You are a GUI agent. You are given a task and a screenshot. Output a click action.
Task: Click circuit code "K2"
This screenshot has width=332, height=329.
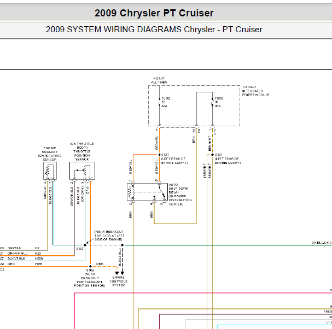37,248
